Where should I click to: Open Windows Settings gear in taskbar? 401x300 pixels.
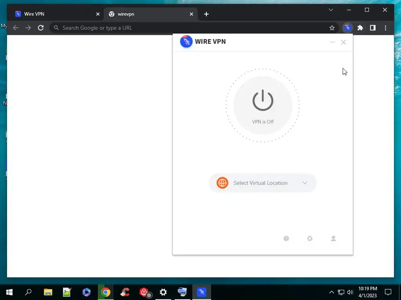[x=163, y=292]
